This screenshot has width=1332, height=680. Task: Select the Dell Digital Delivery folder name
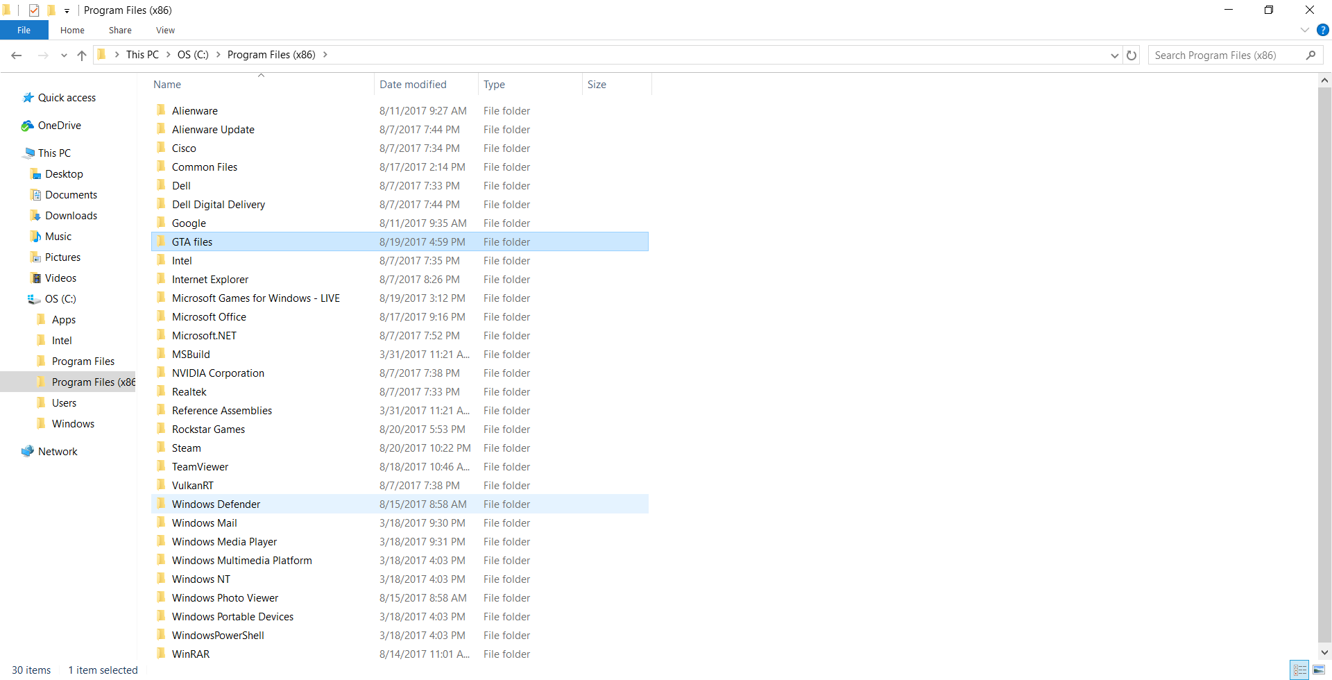(x=219, y=205)
